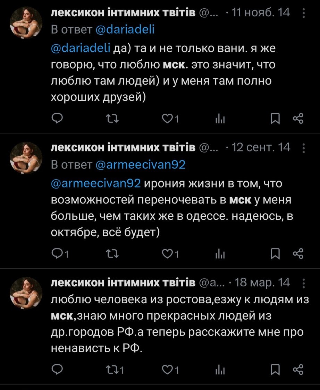The height and width of the screenshot is (390, 320).
Task: Open the author name on the 12 сент. tweet
Action: click(124, 148)
